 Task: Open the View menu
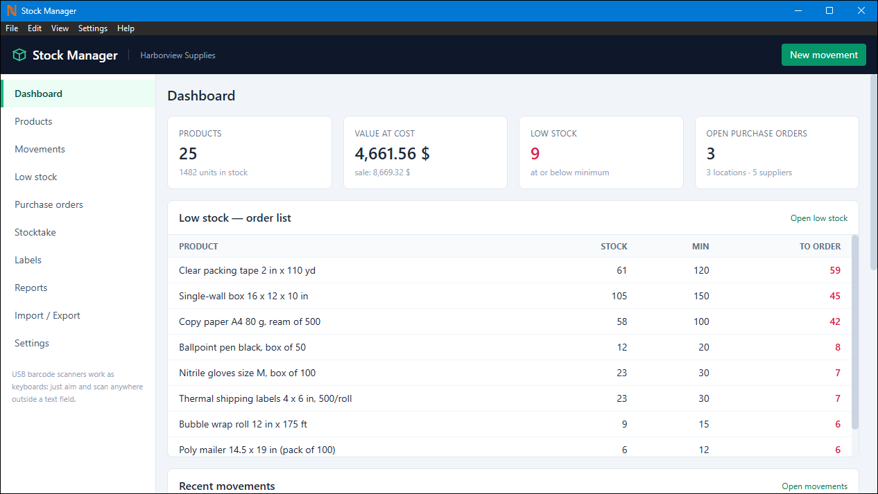[60, 28]
